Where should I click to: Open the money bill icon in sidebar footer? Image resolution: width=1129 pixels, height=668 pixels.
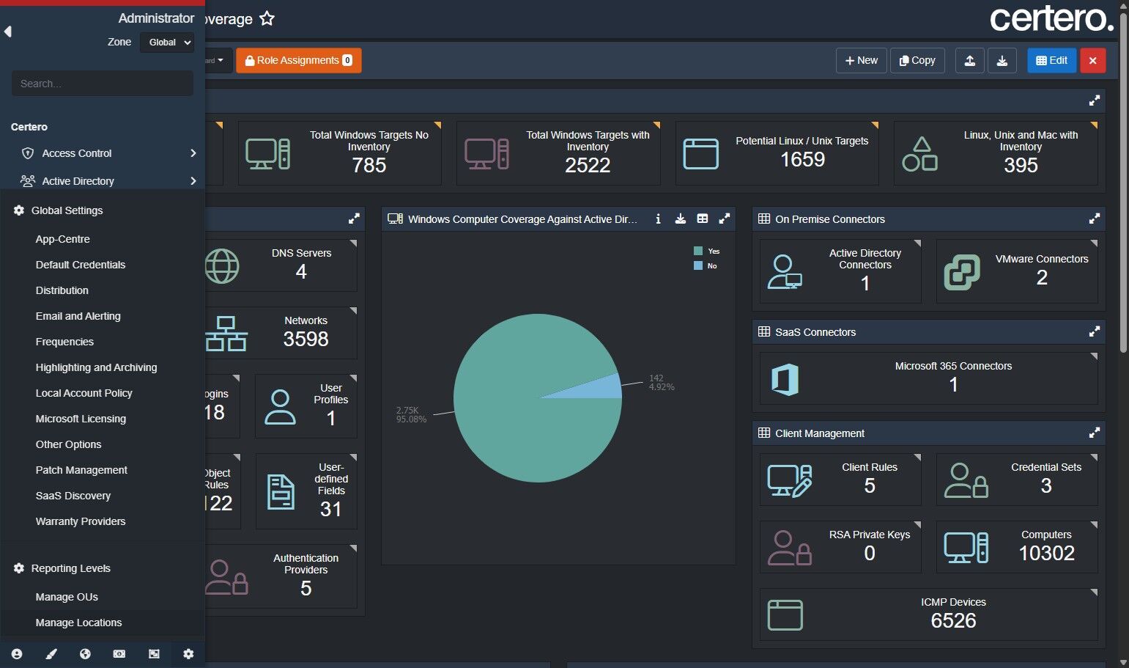pos(119,654)
